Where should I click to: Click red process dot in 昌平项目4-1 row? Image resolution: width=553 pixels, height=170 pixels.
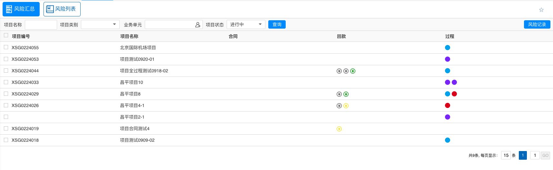pos(448,105)
